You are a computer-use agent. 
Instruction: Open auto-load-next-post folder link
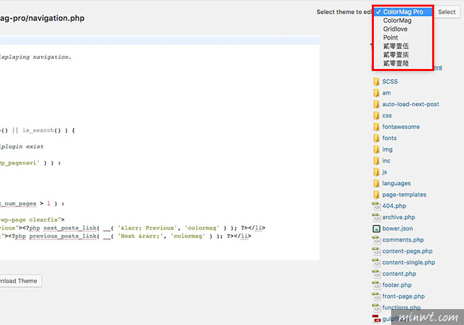[x=410, y=104]
